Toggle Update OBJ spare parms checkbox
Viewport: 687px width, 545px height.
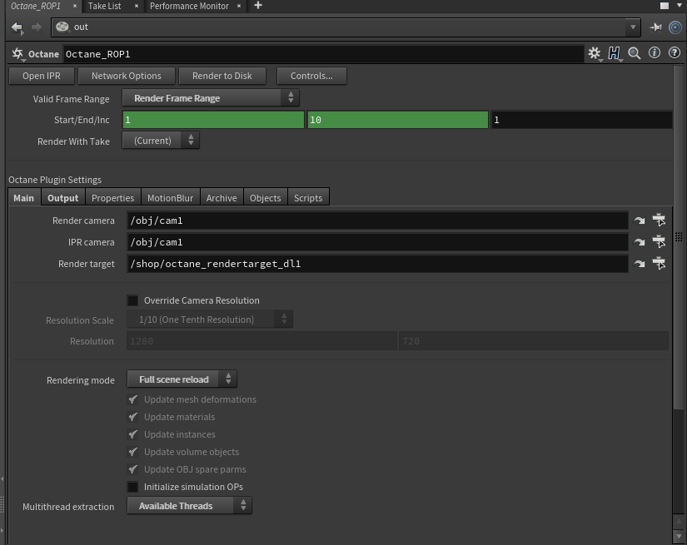[x=132, y=469]
